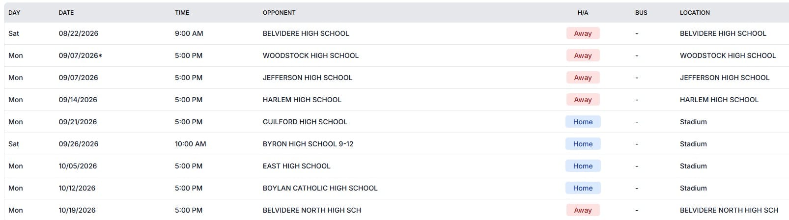
Task: Click the Away badge for Belvidere High School
Action: (583, 33)
